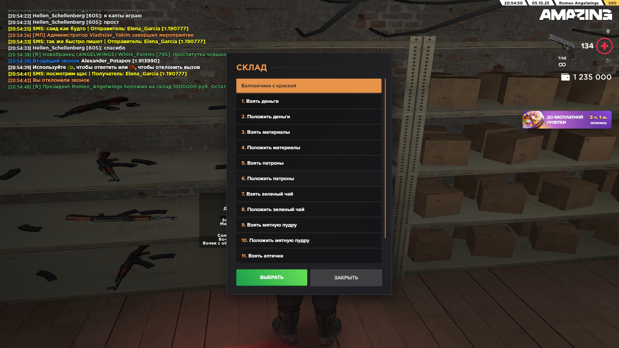Choose 6. Положить патроны option

[309, 179]
